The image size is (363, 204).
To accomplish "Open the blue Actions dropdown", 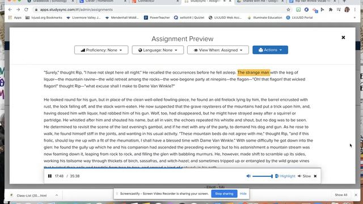I will [x=270, y=50].
